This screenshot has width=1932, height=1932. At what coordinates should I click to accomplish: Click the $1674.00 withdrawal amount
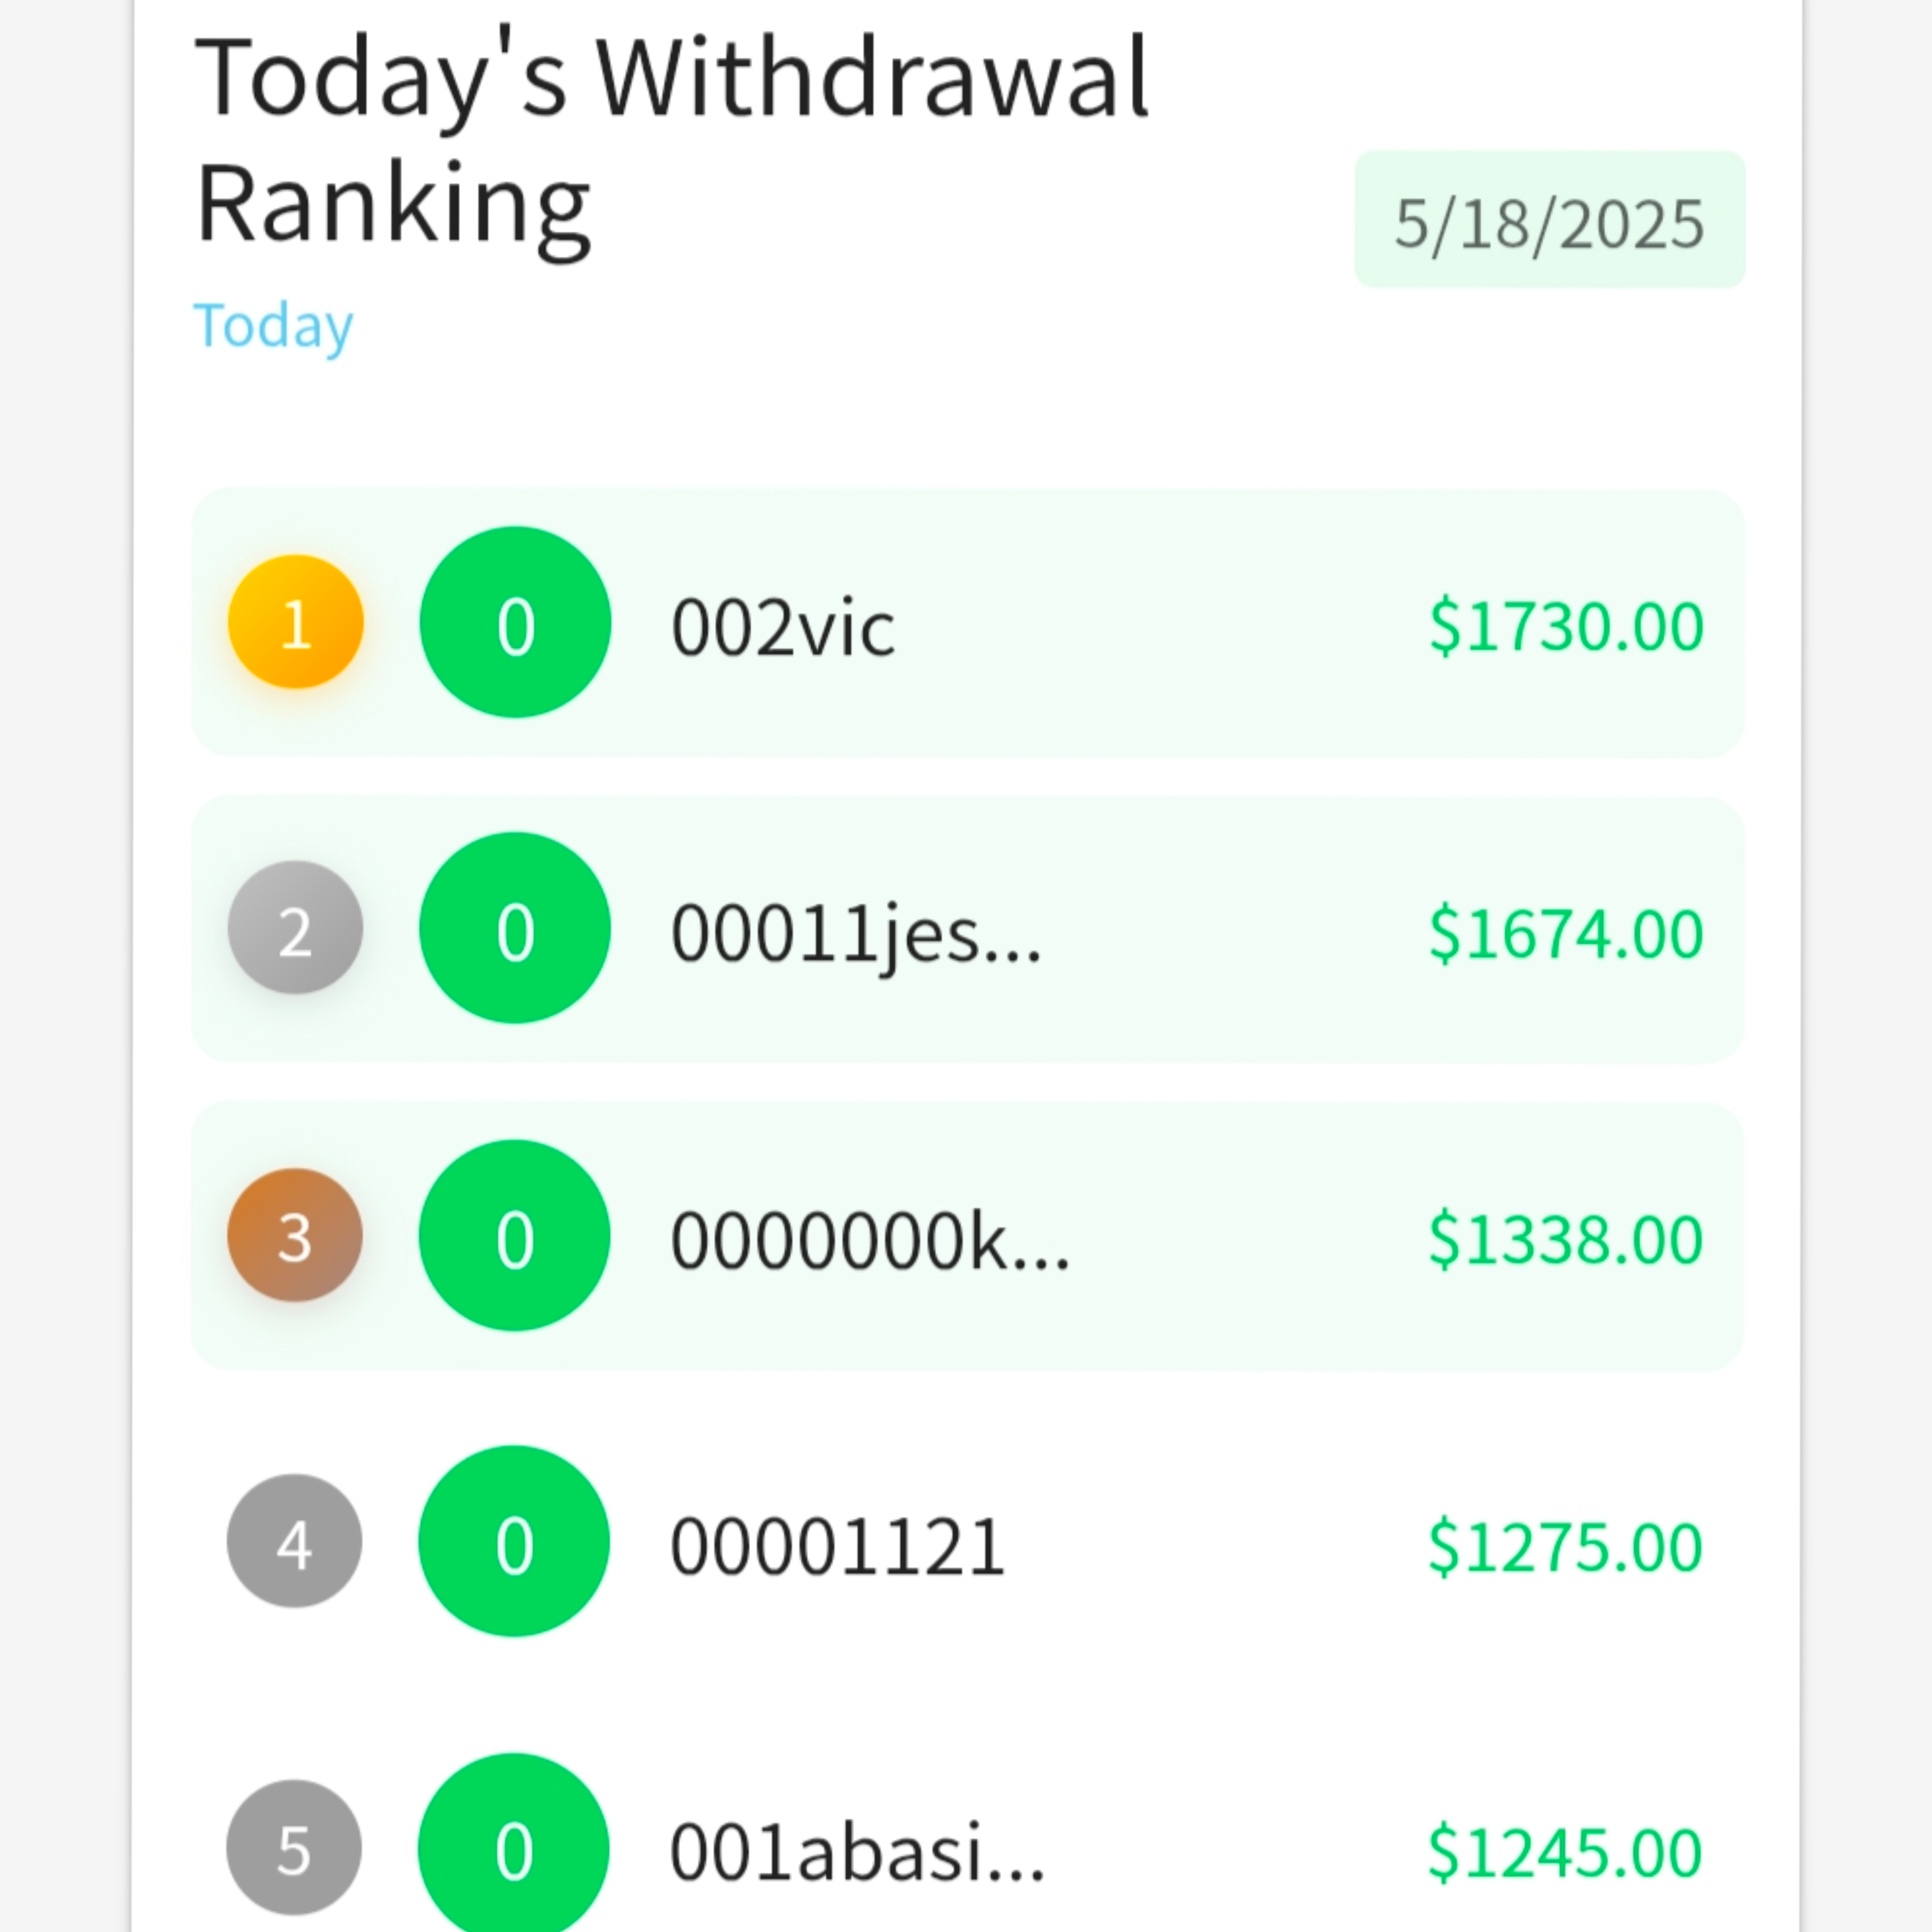click(1566, 933)
